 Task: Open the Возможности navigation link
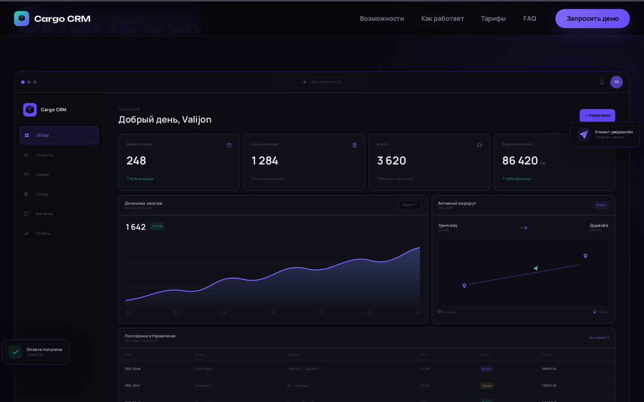tap(382, 19)
